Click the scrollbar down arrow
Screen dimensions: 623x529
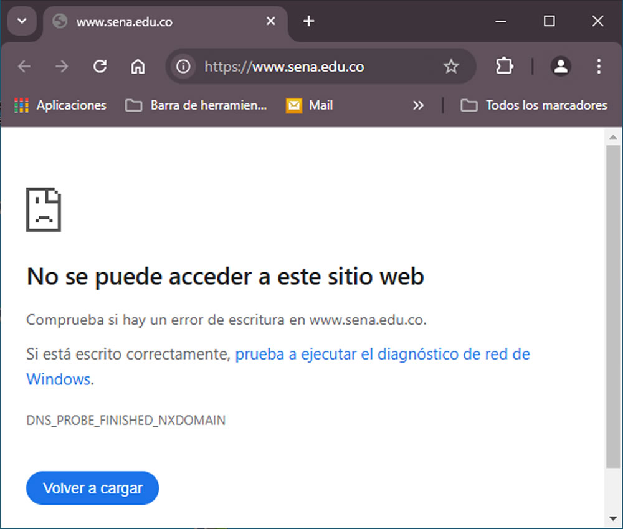612,518
